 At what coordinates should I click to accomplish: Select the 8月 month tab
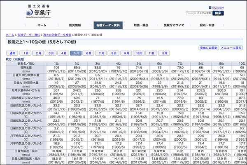[x=114, y=53]
